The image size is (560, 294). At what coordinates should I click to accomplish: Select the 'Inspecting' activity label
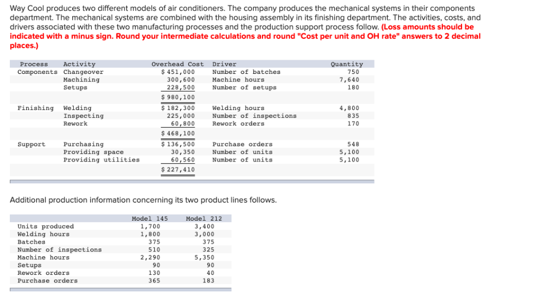click(83, 116)
